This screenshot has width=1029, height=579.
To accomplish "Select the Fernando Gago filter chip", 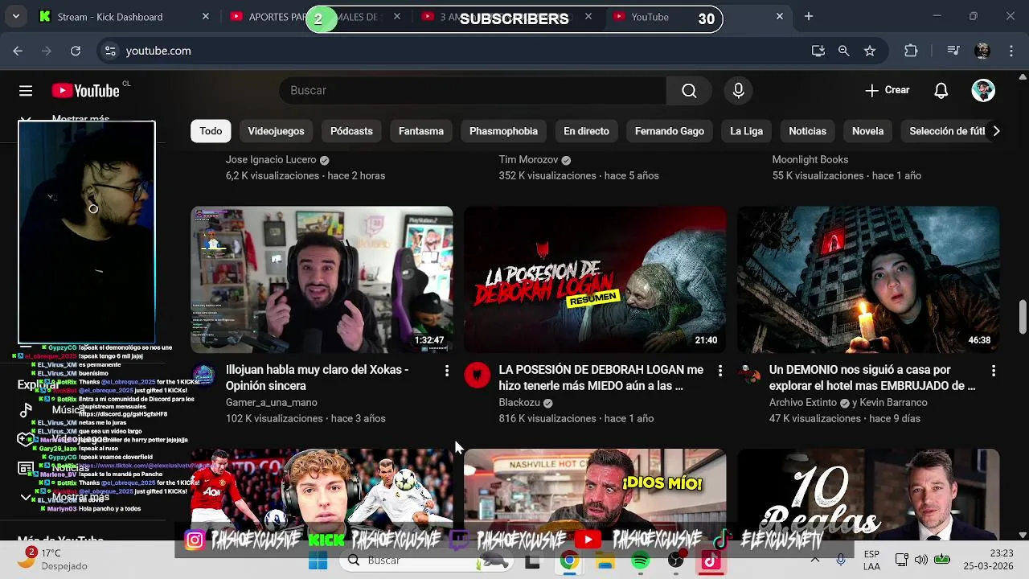I will tap(669, 131).
